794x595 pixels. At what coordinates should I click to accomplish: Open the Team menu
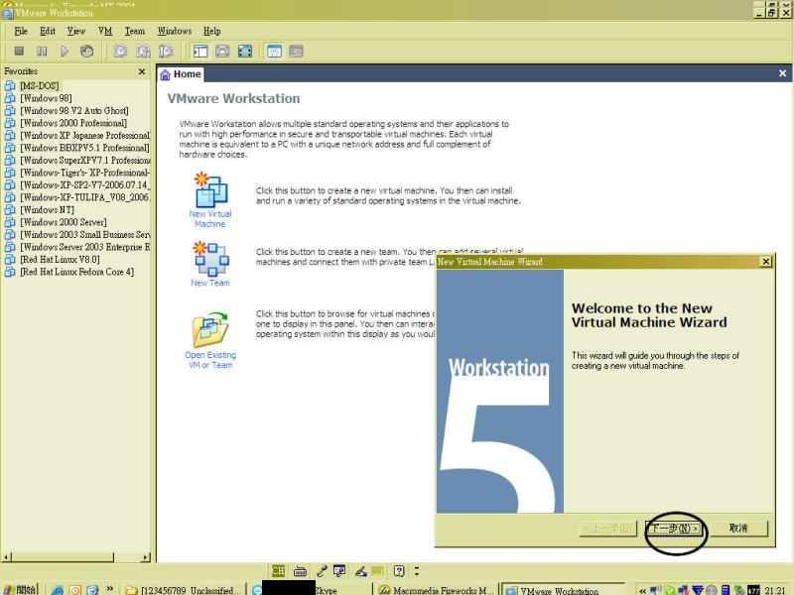(135, 31)
